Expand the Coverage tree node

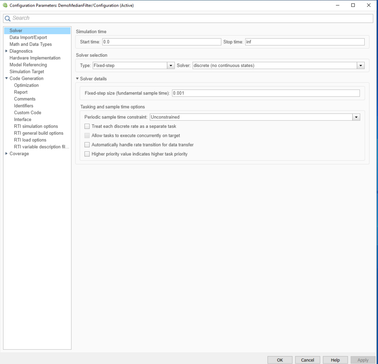[x=6, y=154]
